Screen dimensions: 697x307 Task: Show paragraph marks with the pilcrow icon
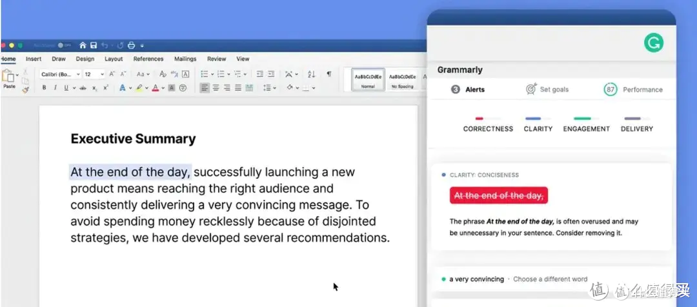click(x=329, y=74)
